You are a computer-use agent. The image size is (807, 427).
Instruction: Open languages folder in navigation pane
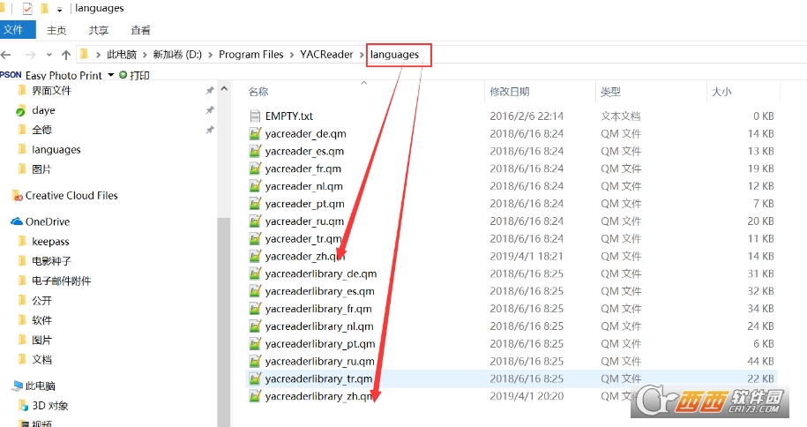point(56,149)
